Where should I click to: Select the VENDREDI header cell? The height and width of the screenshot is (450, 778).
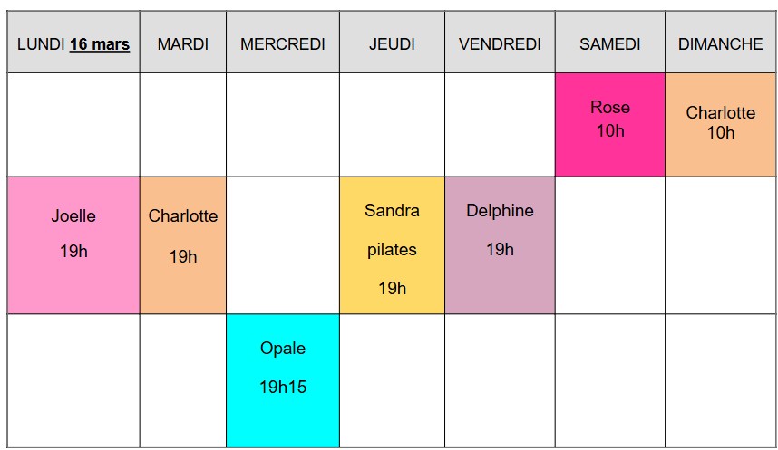[500, 43]
